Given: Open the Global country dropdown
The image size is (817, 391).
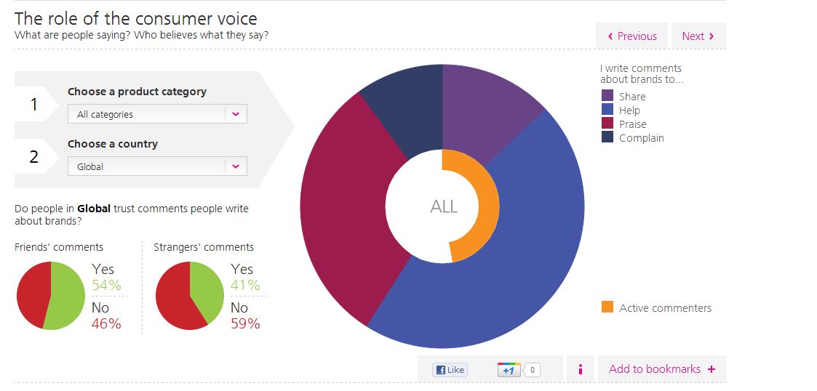Looking at the screenshot, I should (157, 166).
